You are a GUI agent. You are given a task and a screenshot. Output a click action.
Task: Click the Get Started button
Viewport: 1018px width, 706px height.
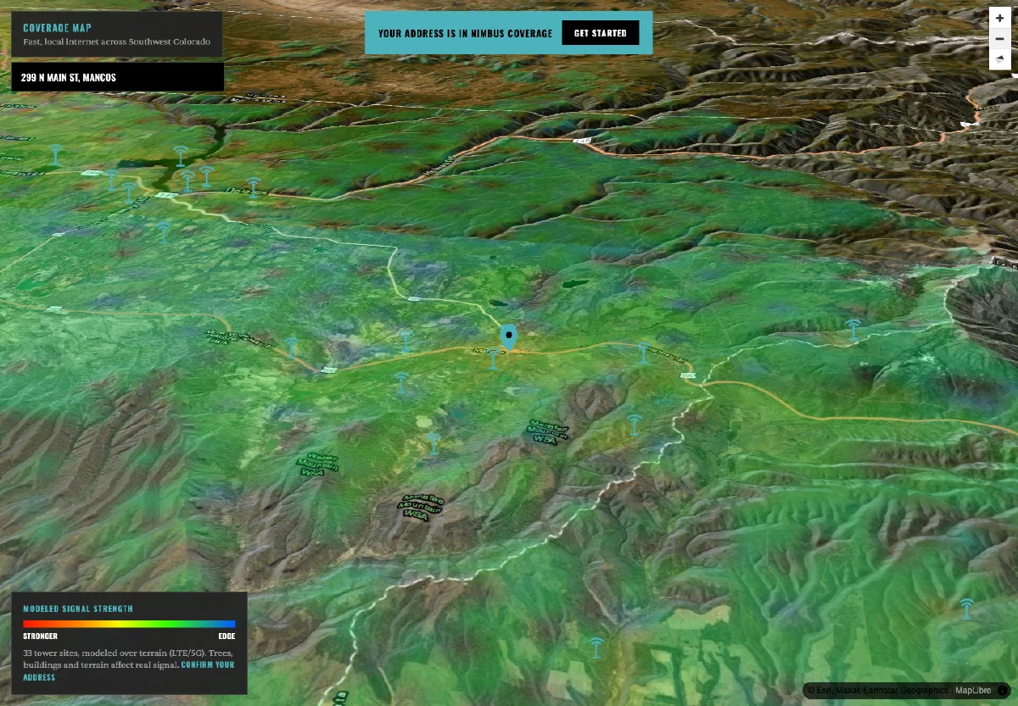coord(600,33)
